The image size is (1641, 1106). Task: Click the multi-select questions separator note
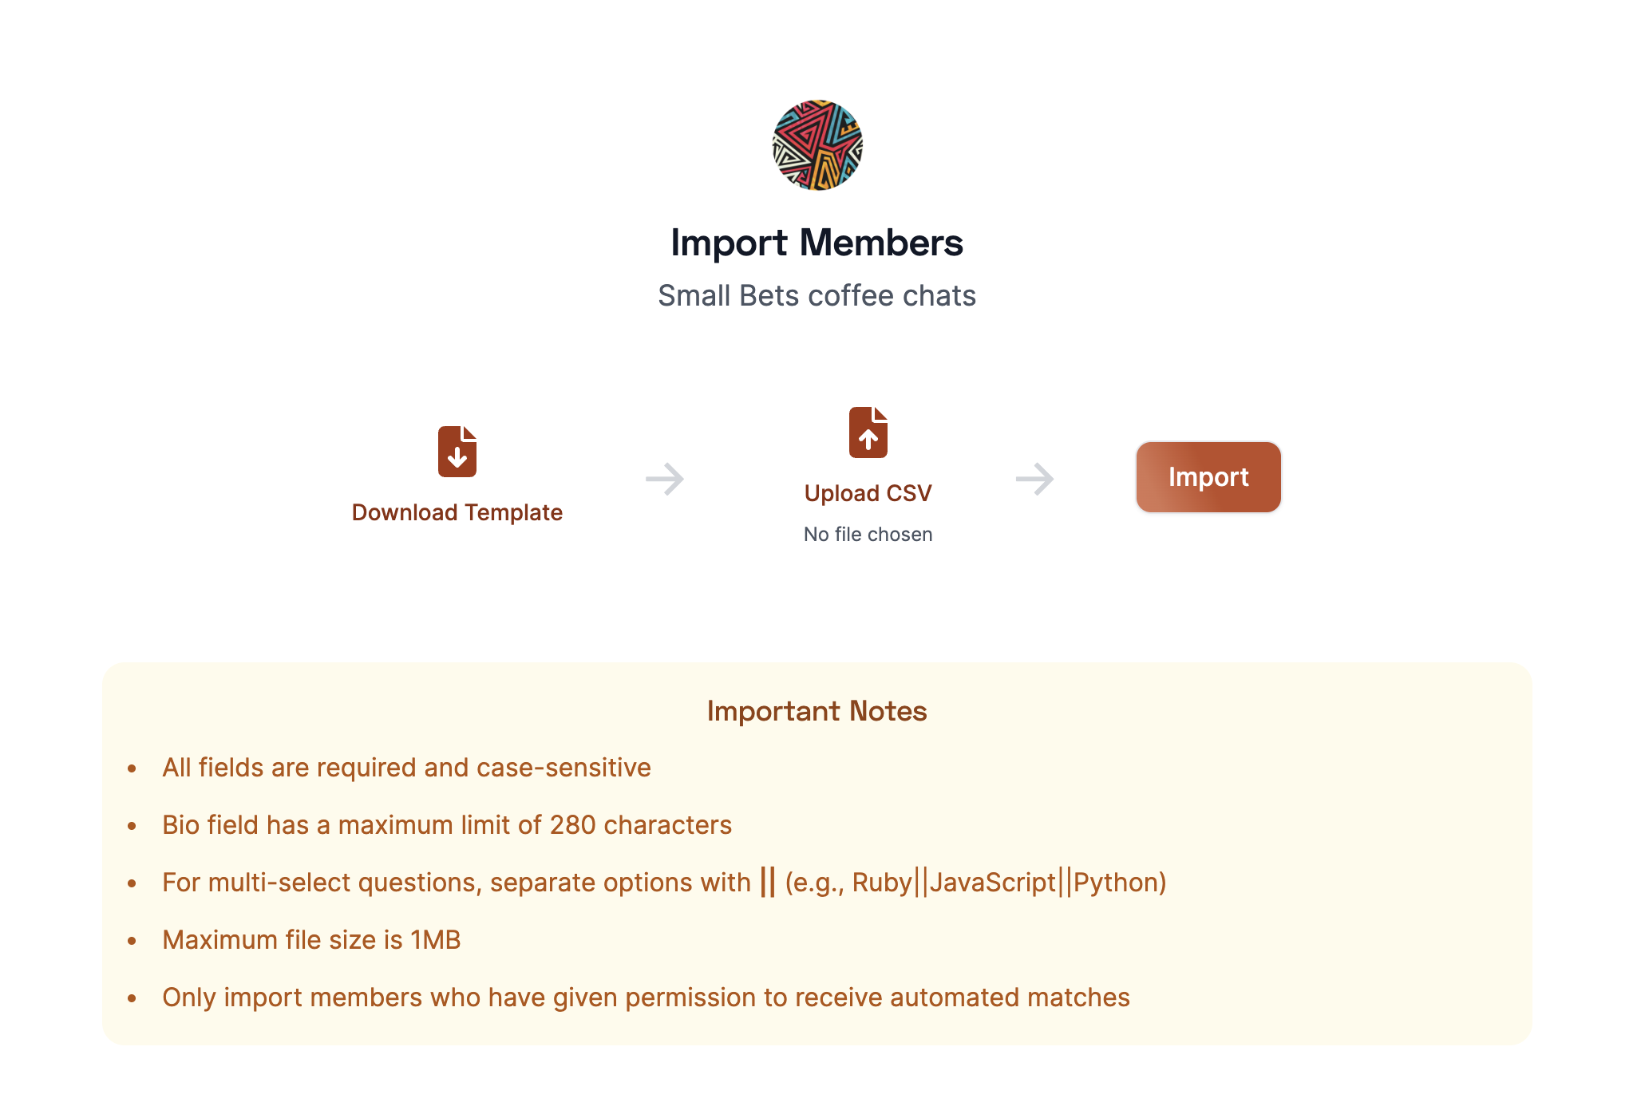(664, 883)
